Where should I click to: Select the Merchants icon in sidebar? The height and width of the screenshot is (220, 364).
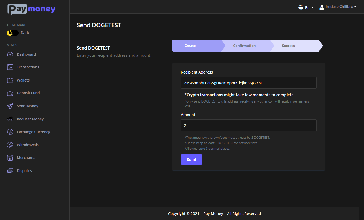(10, 157)
